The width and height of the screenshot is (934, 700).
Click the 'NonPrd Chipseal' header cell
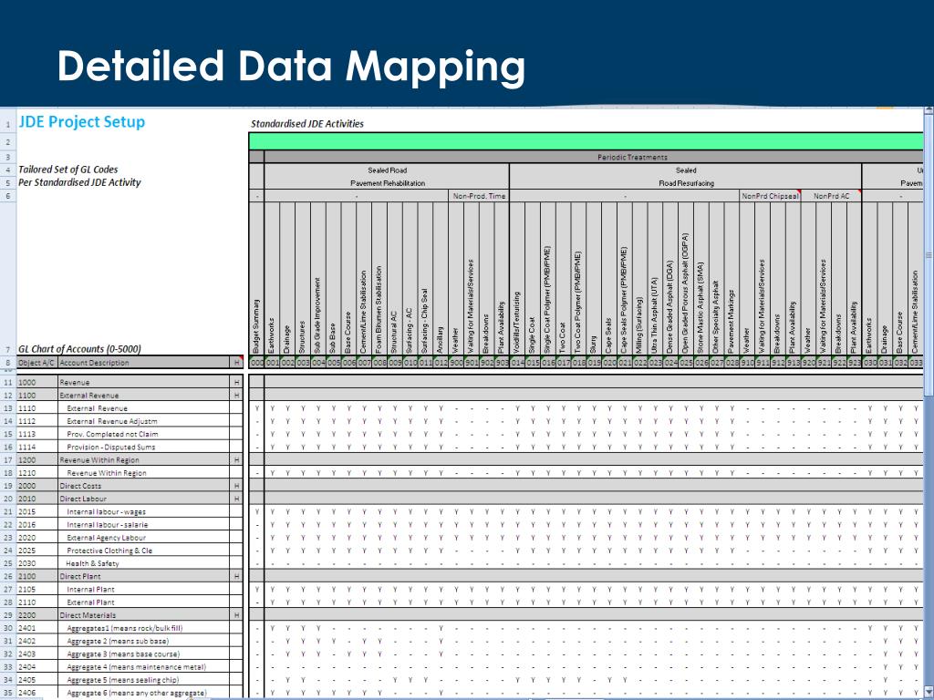tap(770, 196)
